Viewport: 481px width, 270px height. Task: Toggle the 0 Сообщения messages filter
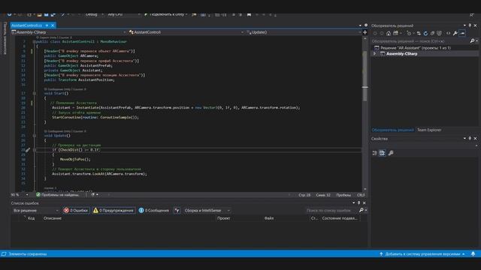(x=154, y=211)
